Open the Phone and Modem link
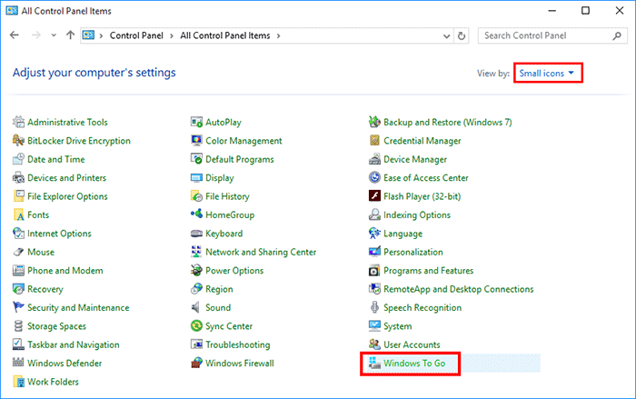636x399 pixels. click(x=65, y=270)
